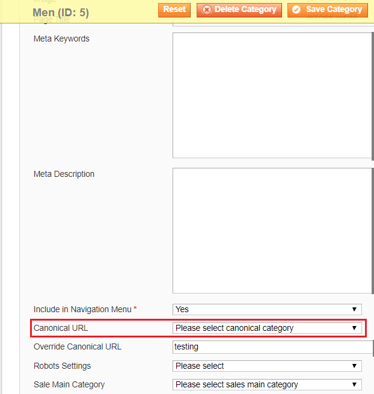Click the Robots Settings label
The image size is (374, 394).
tap(63, 366)
